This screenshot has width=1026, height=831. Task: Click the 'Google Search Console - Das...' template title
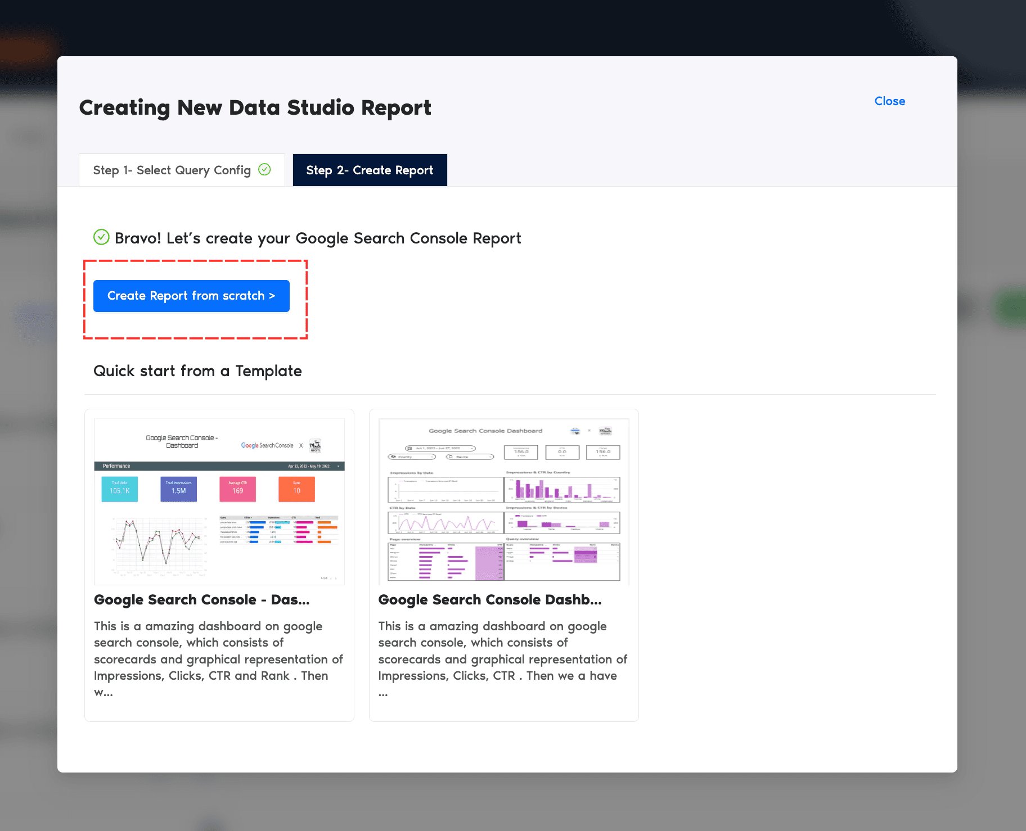[201, 600]
